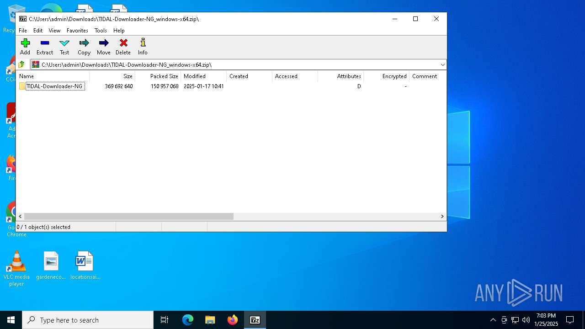
Task: Click the network tray icon
Action: (x=515, y=320)
